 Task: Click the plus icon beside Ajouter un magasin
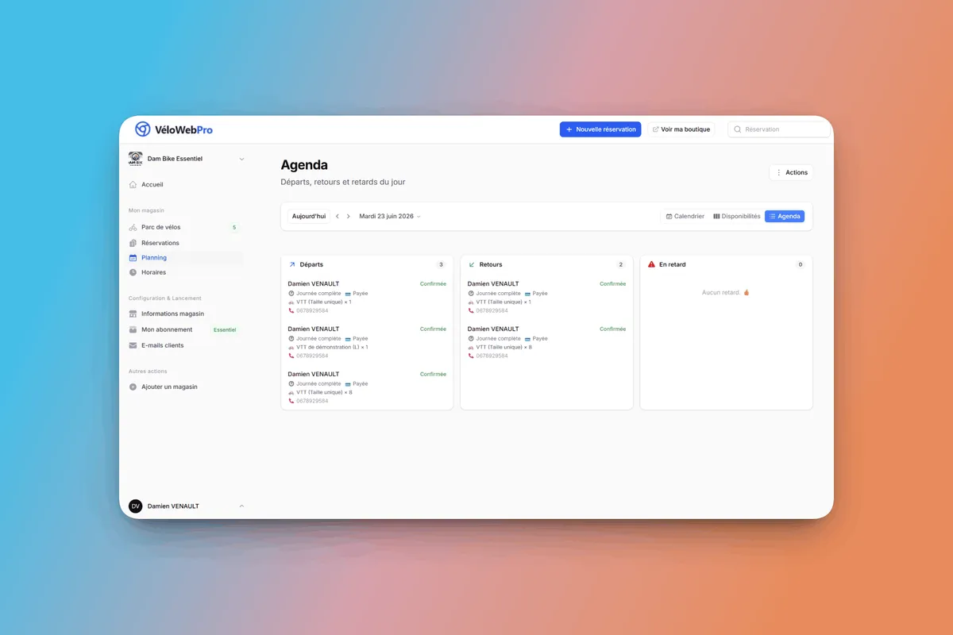[133, 387]
